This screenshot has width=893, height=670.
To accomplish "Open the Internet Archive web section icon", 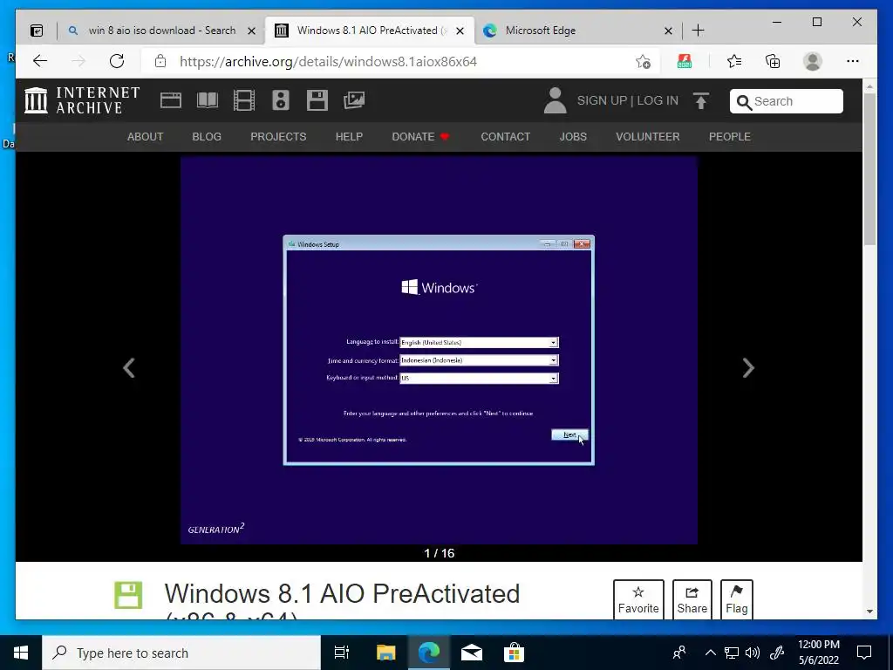I will [x=170, y=100].
